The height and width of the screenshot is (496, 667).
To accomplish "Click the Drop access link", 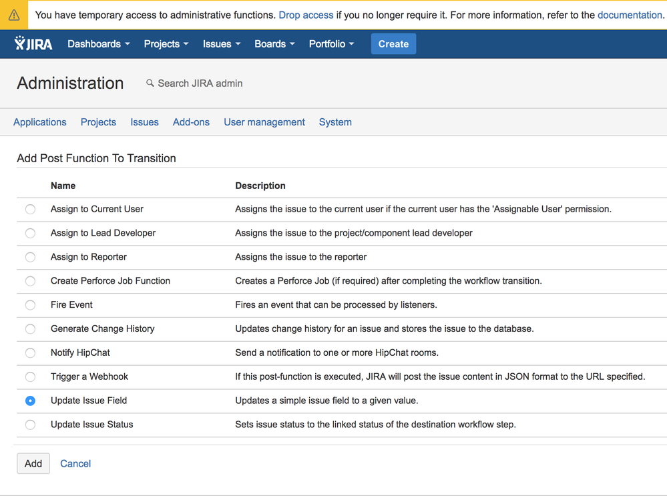I will click(x=306, y=15).
